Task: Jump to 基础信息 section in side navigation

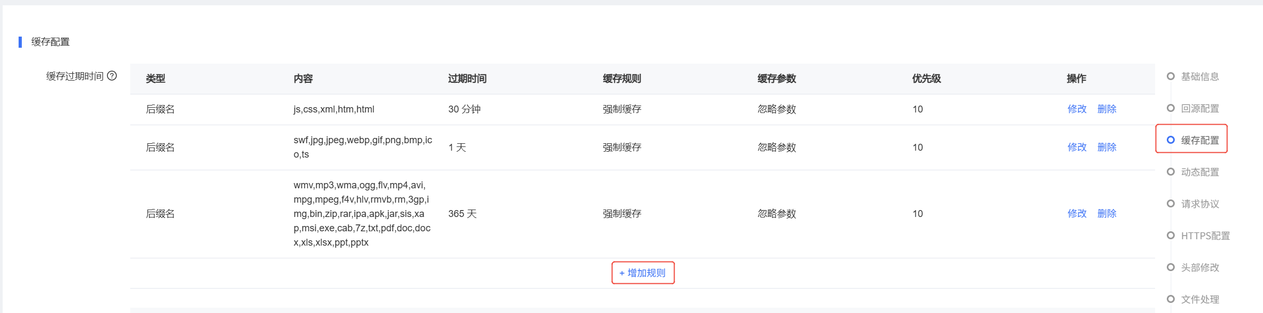Action: tap(1200, 76)
